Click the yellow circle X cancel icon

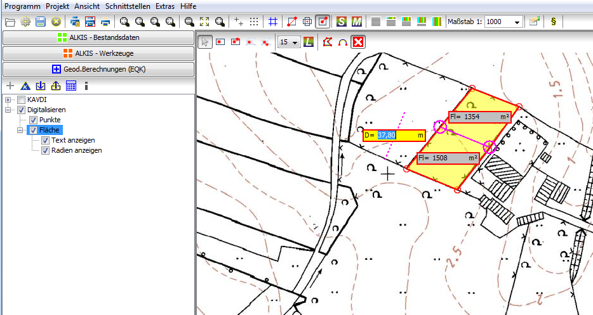(x=56, y=22)
